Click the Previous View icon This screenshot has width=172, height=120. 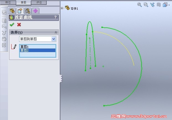pos(152,5)
